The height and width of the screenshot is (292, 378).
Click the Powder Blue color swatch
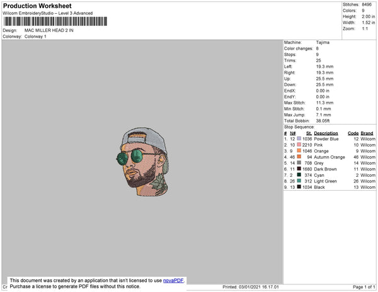click(x=299, y=138)
